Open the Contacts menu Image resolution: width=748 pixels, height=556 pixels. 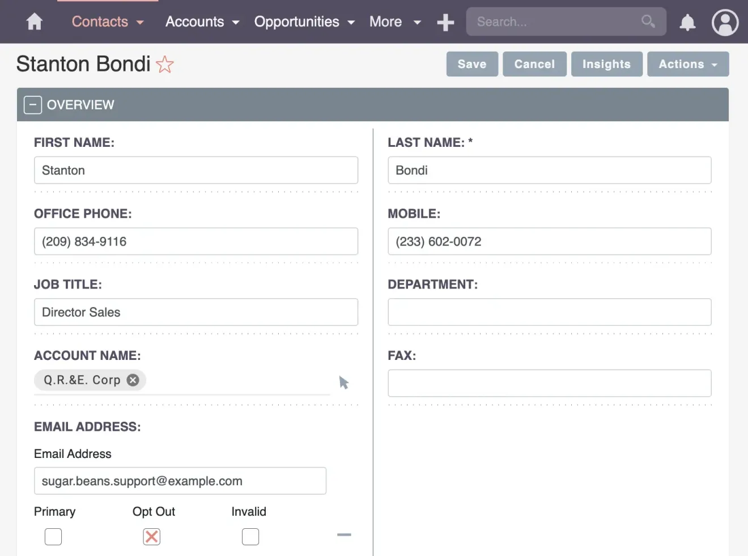pyautogui.click(x=107, y=22)
